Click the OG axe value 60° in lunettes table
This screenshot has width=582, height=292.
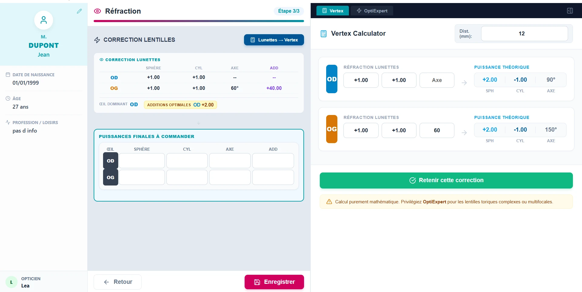(235, 88)
